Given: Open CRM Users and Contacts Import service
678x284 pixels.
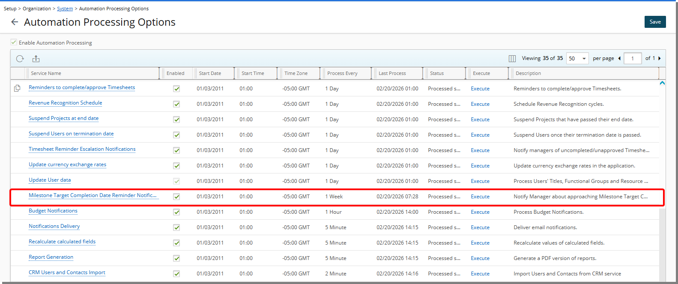Looking at the screenshot, I should pos(67,272).
